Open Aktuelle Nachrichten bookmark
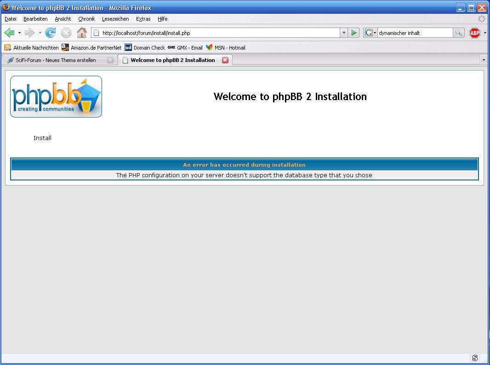The image size is (490, 365). point(32,47)
